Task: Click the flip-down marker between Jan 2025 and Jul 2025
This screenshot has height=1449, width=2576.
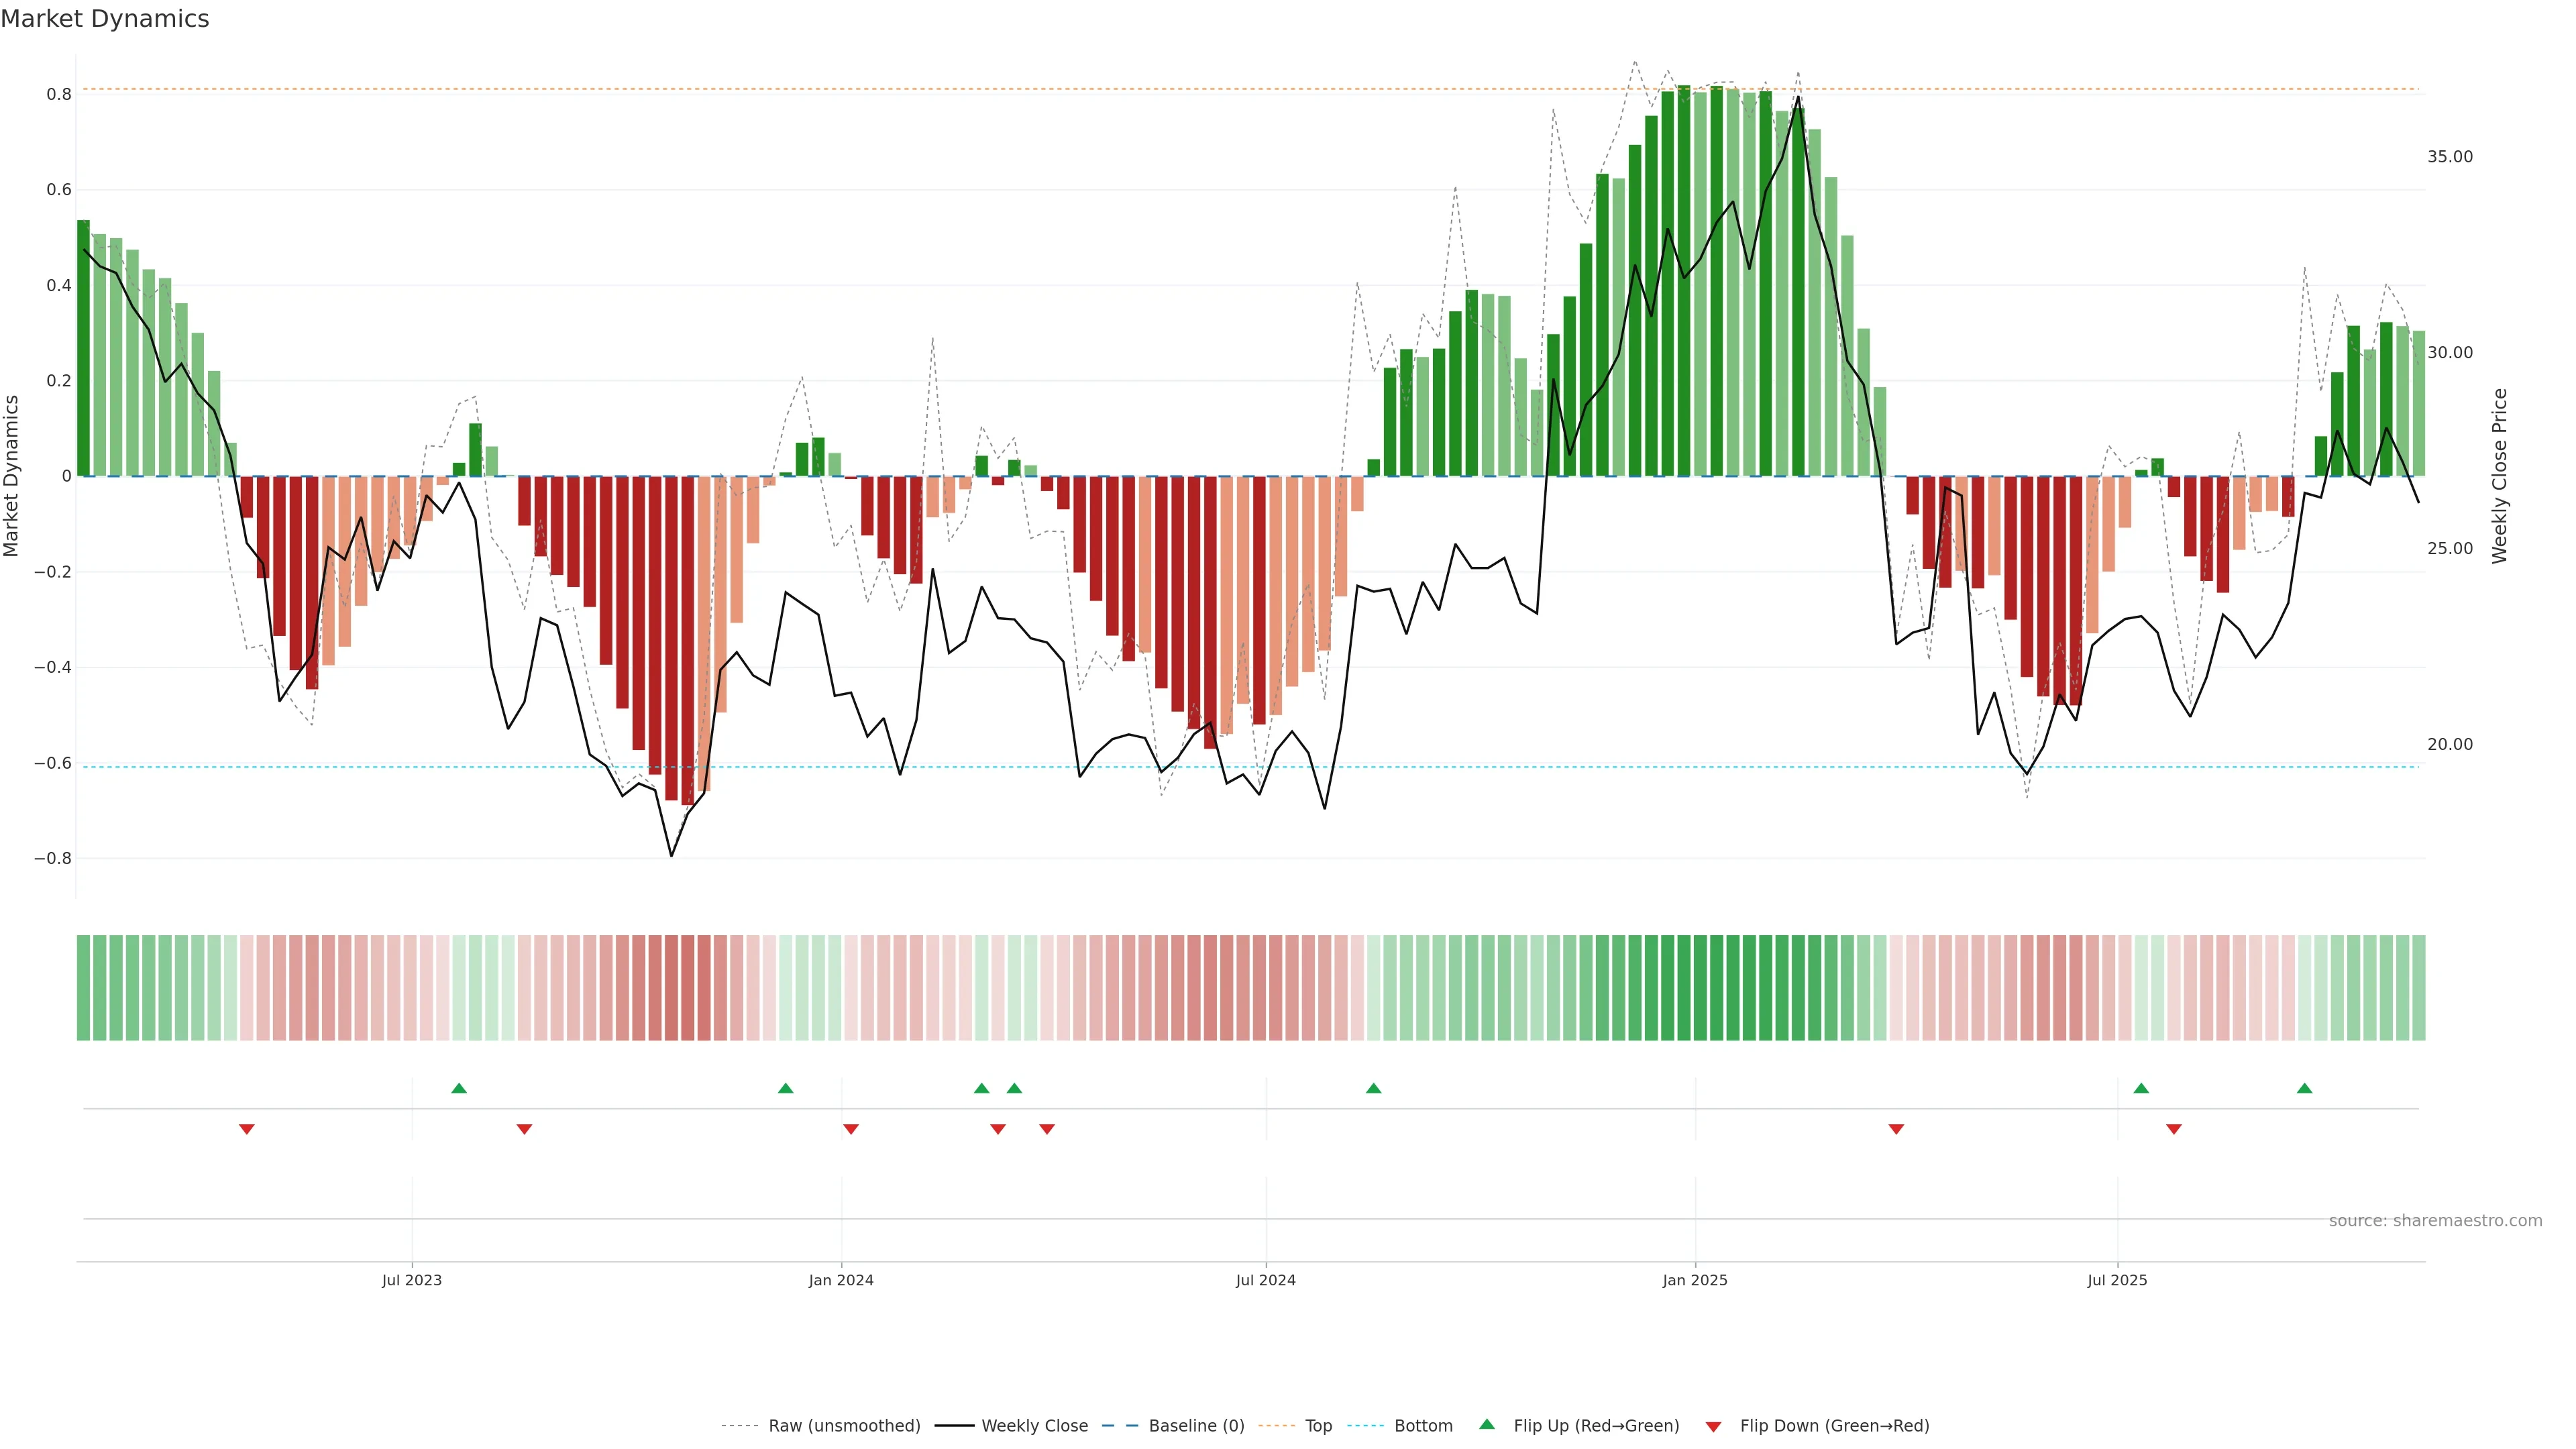Action: point(1896,1129)
